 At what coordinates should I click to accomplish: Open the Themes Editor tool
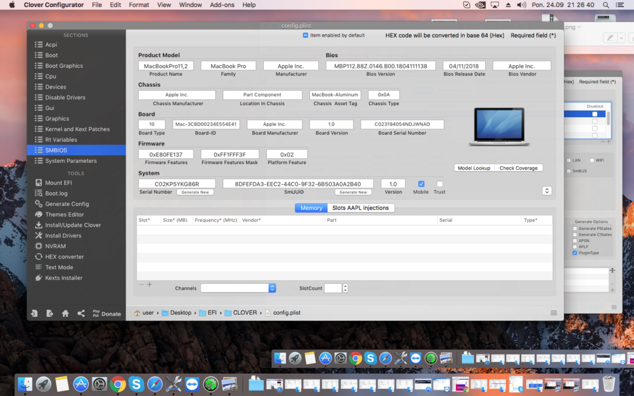pos(64,214)
